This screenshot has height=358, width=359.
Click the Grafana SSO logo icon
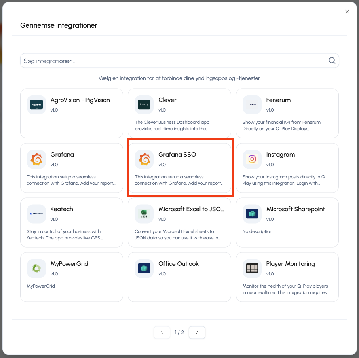[144, 159]
